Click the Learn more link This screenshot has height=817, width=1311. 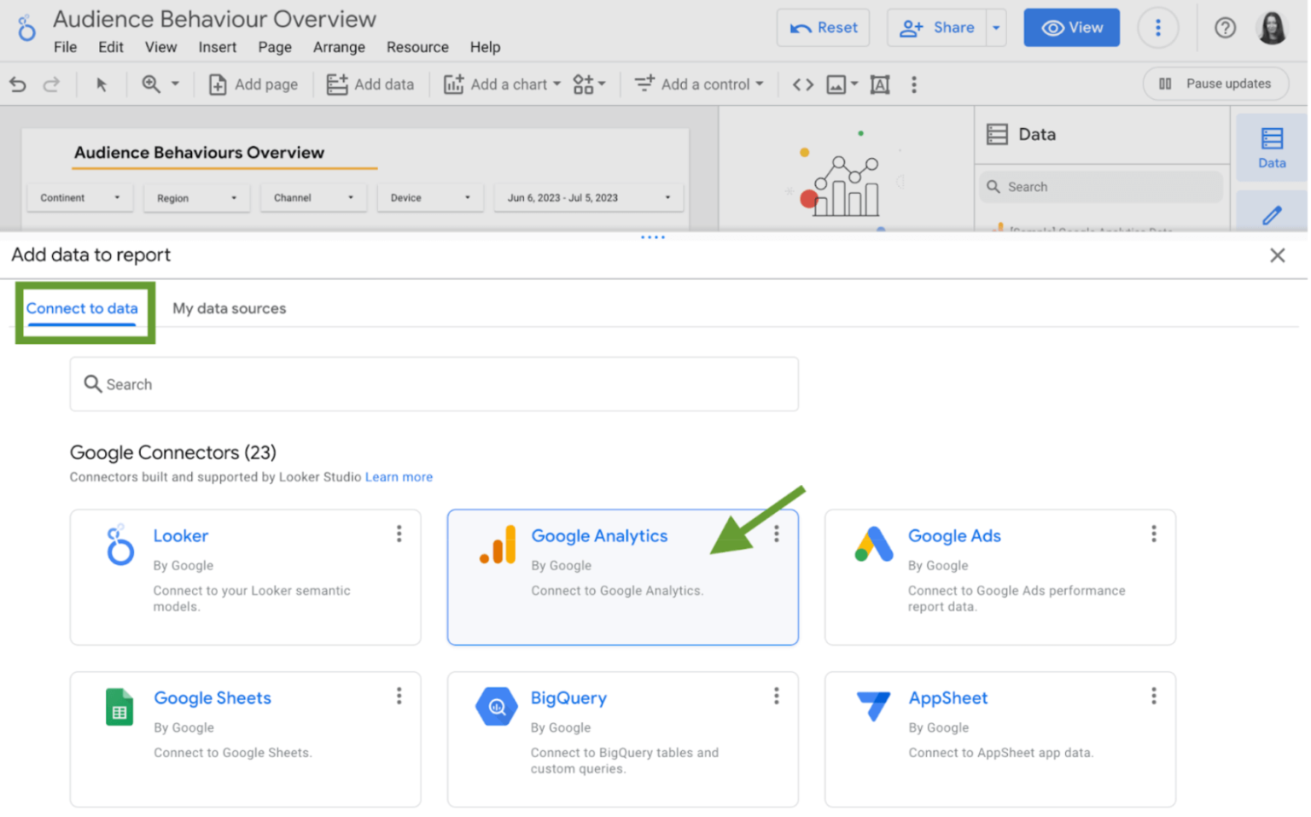point(399,477)
